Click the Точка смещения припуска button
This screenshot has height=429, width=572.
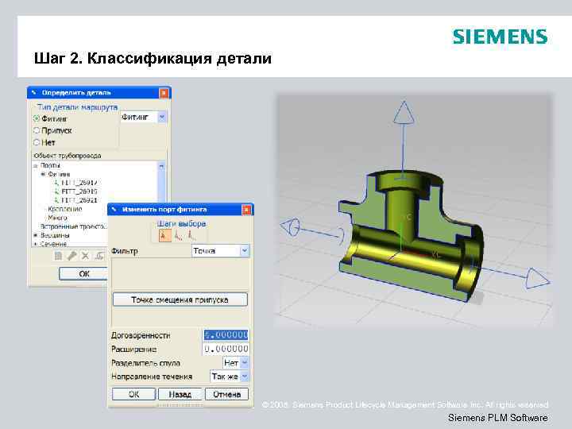pos(180,300)
